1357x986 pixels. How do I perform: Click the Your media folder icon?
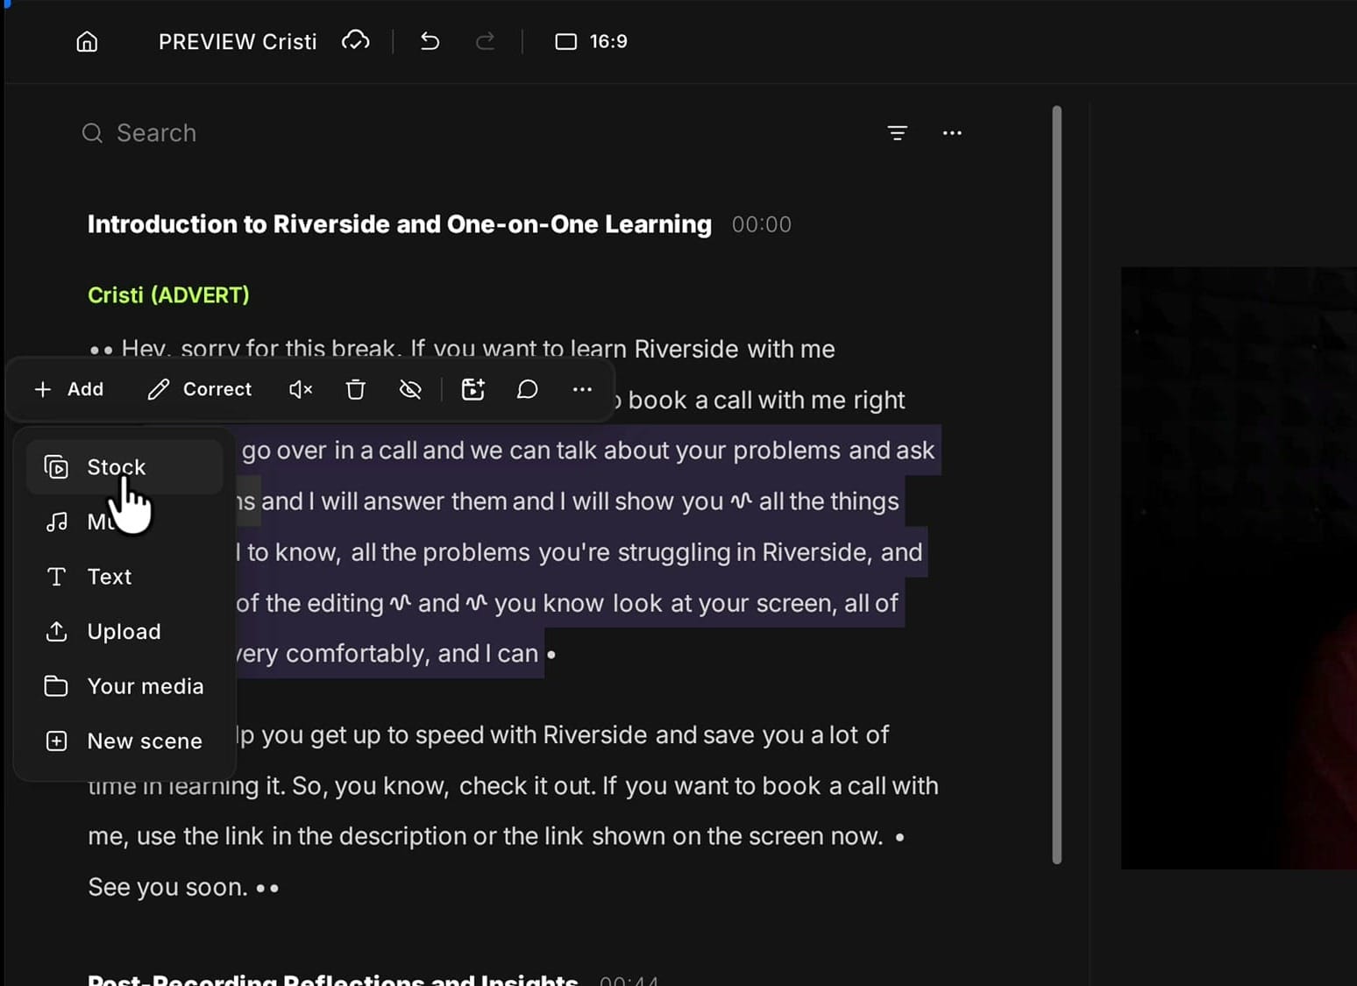point(56,686)
